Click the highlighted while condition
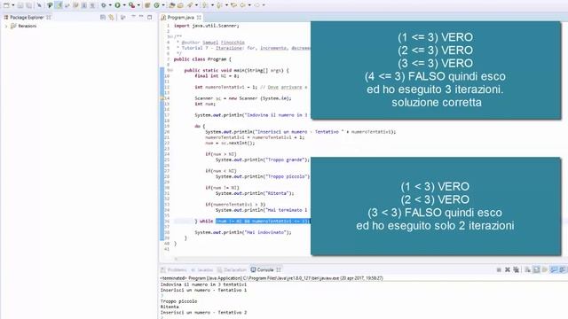This screenshot has height=319, width=568. coord(263,221)
